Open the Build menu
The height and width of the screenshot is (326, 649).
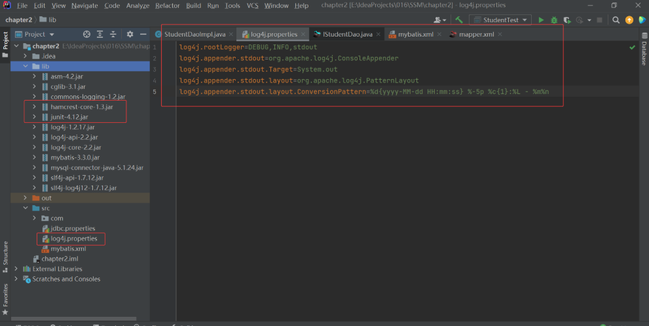coord(193,5)
